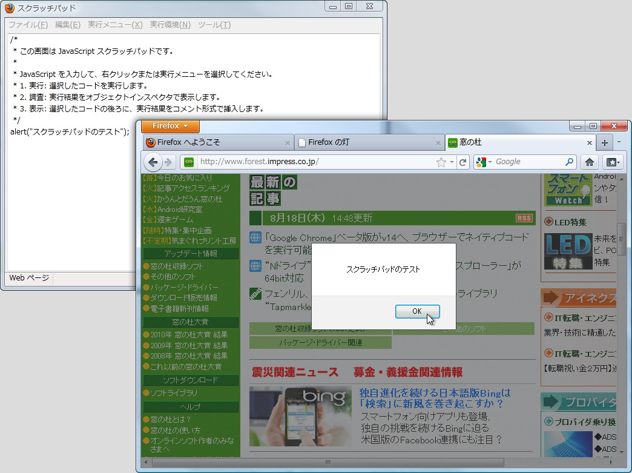Switch to the Firefox の灯 tab
The image size is (632, 473).
click(363, 142)
